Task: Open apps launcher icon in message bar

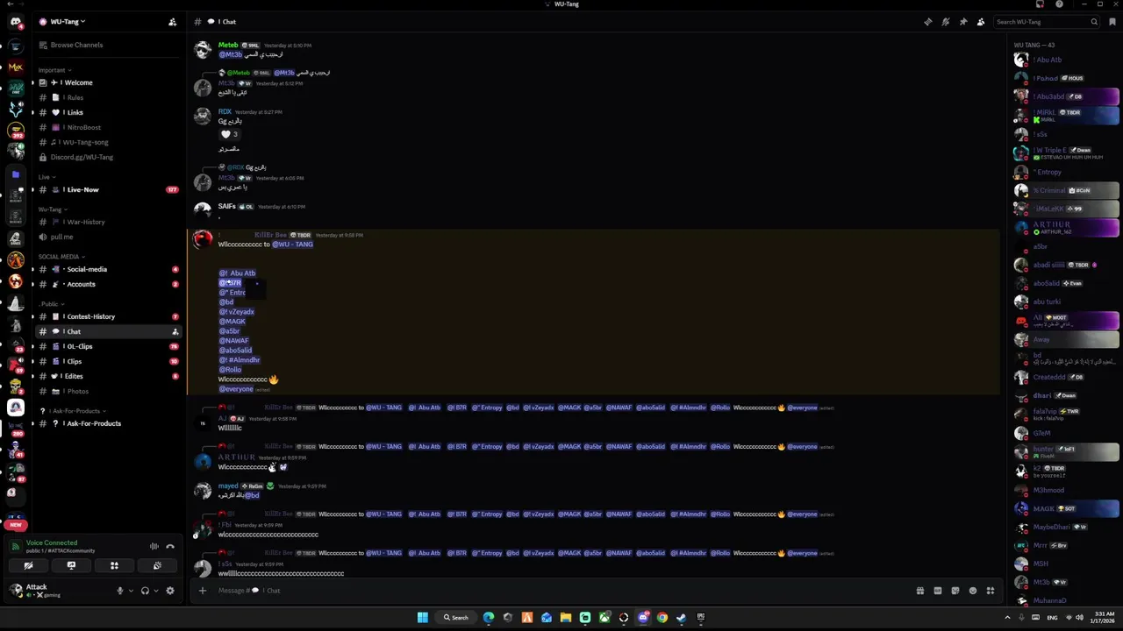Action: [991, 591]
